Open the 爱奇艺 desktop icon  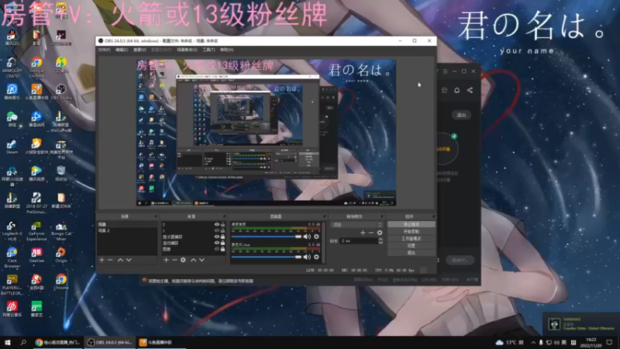click(36, 309)
